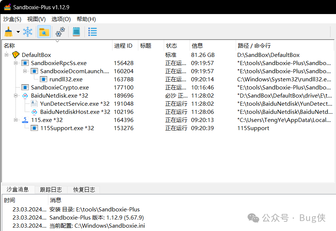Click the DefaultBox yellow sandbox icon
The image size is (336, 231).
click(x=15, y=55)
